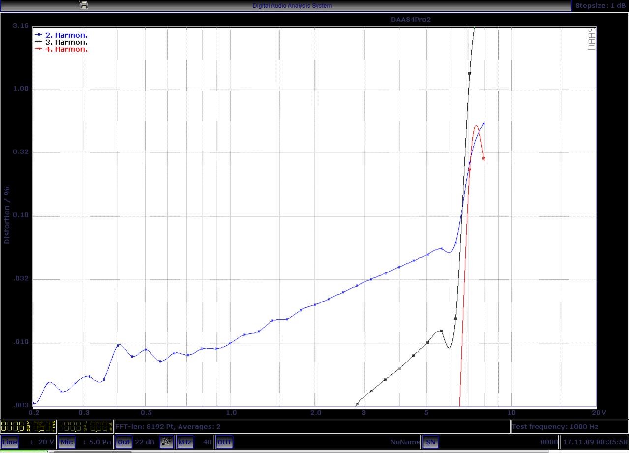Screen dimensions: 629x453
Task: Click the Distortion / % axis label
Action: (7, 214)
